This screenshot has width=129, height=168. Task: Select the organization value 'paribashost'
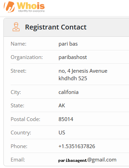click(73, 57)
